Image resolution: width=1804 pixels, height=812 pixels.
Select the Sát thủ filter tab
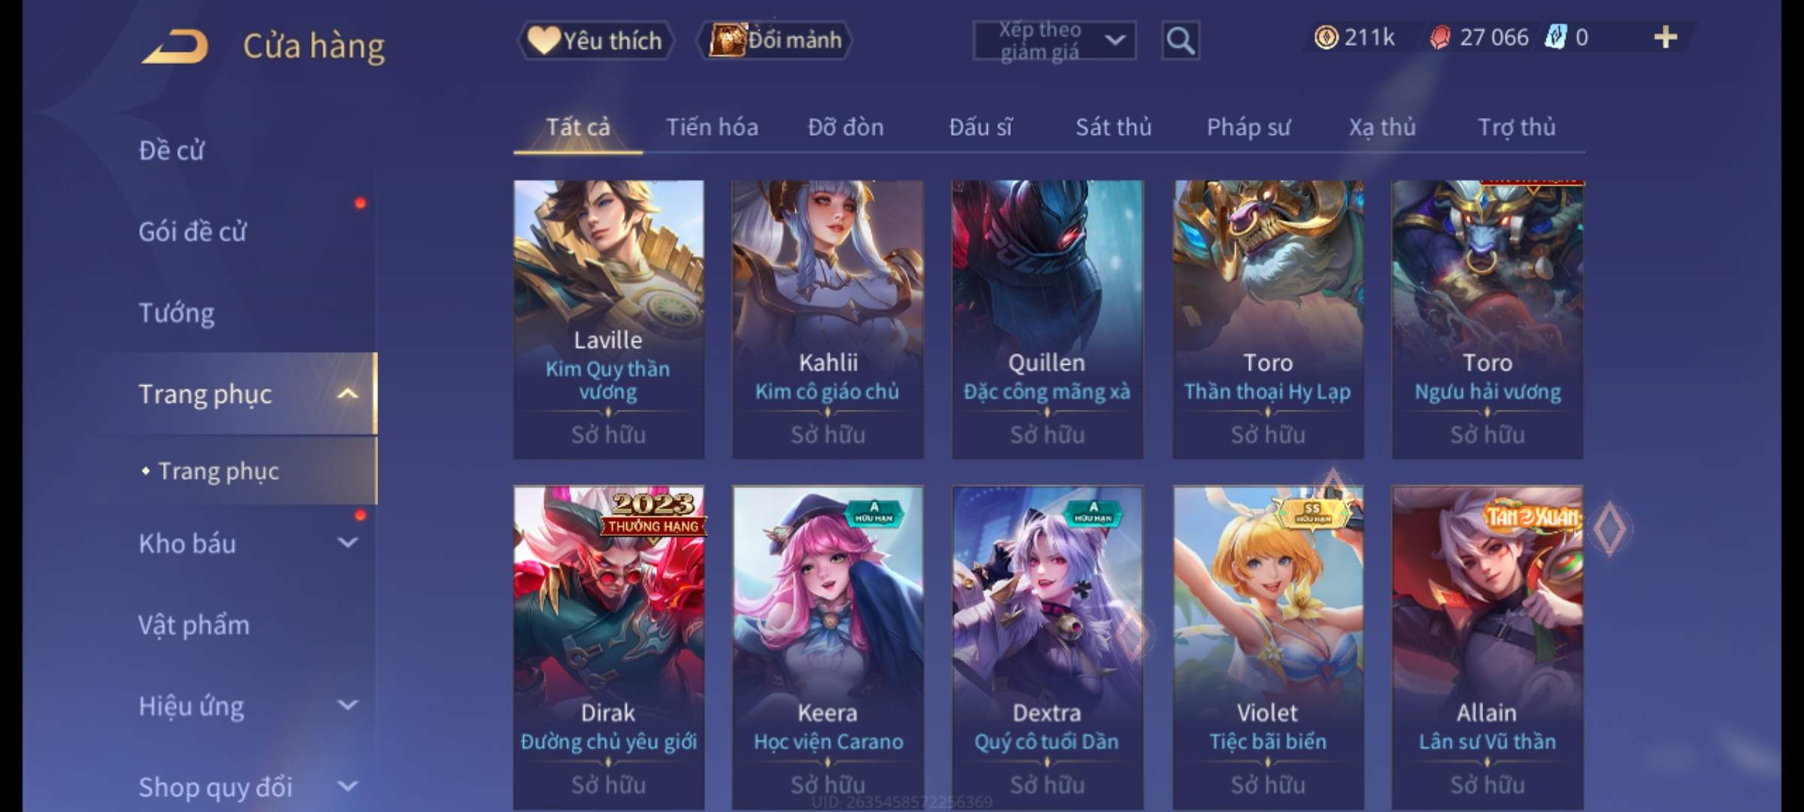1113,127
